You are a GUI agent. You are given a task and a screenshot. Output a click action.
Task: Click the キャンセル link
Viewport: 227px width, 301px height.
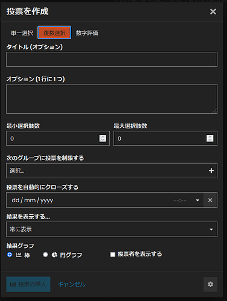point(72,284)
